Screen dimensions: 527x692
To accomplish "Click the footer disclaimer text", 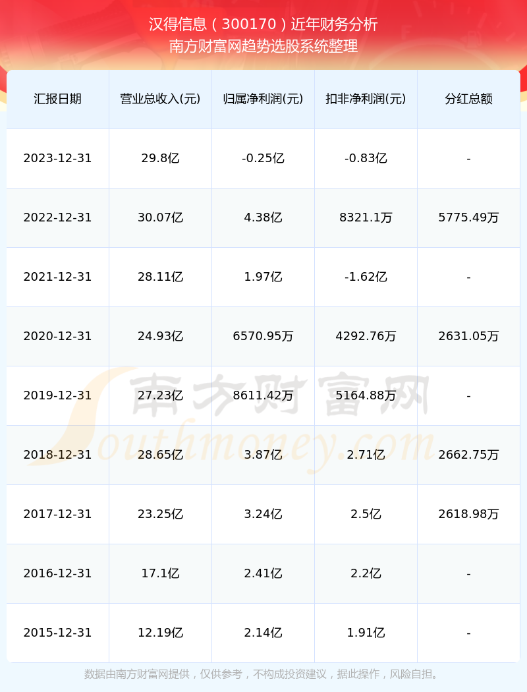I will coord(263,674).
